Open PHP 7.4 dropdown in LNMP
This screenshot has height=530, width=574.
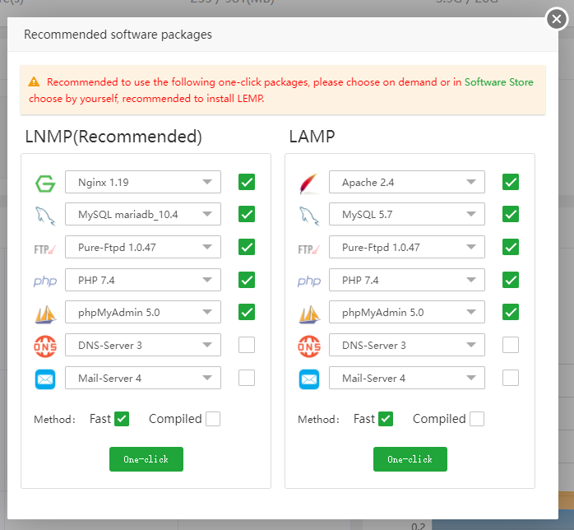pyautogui.click(x=143, y=280)
